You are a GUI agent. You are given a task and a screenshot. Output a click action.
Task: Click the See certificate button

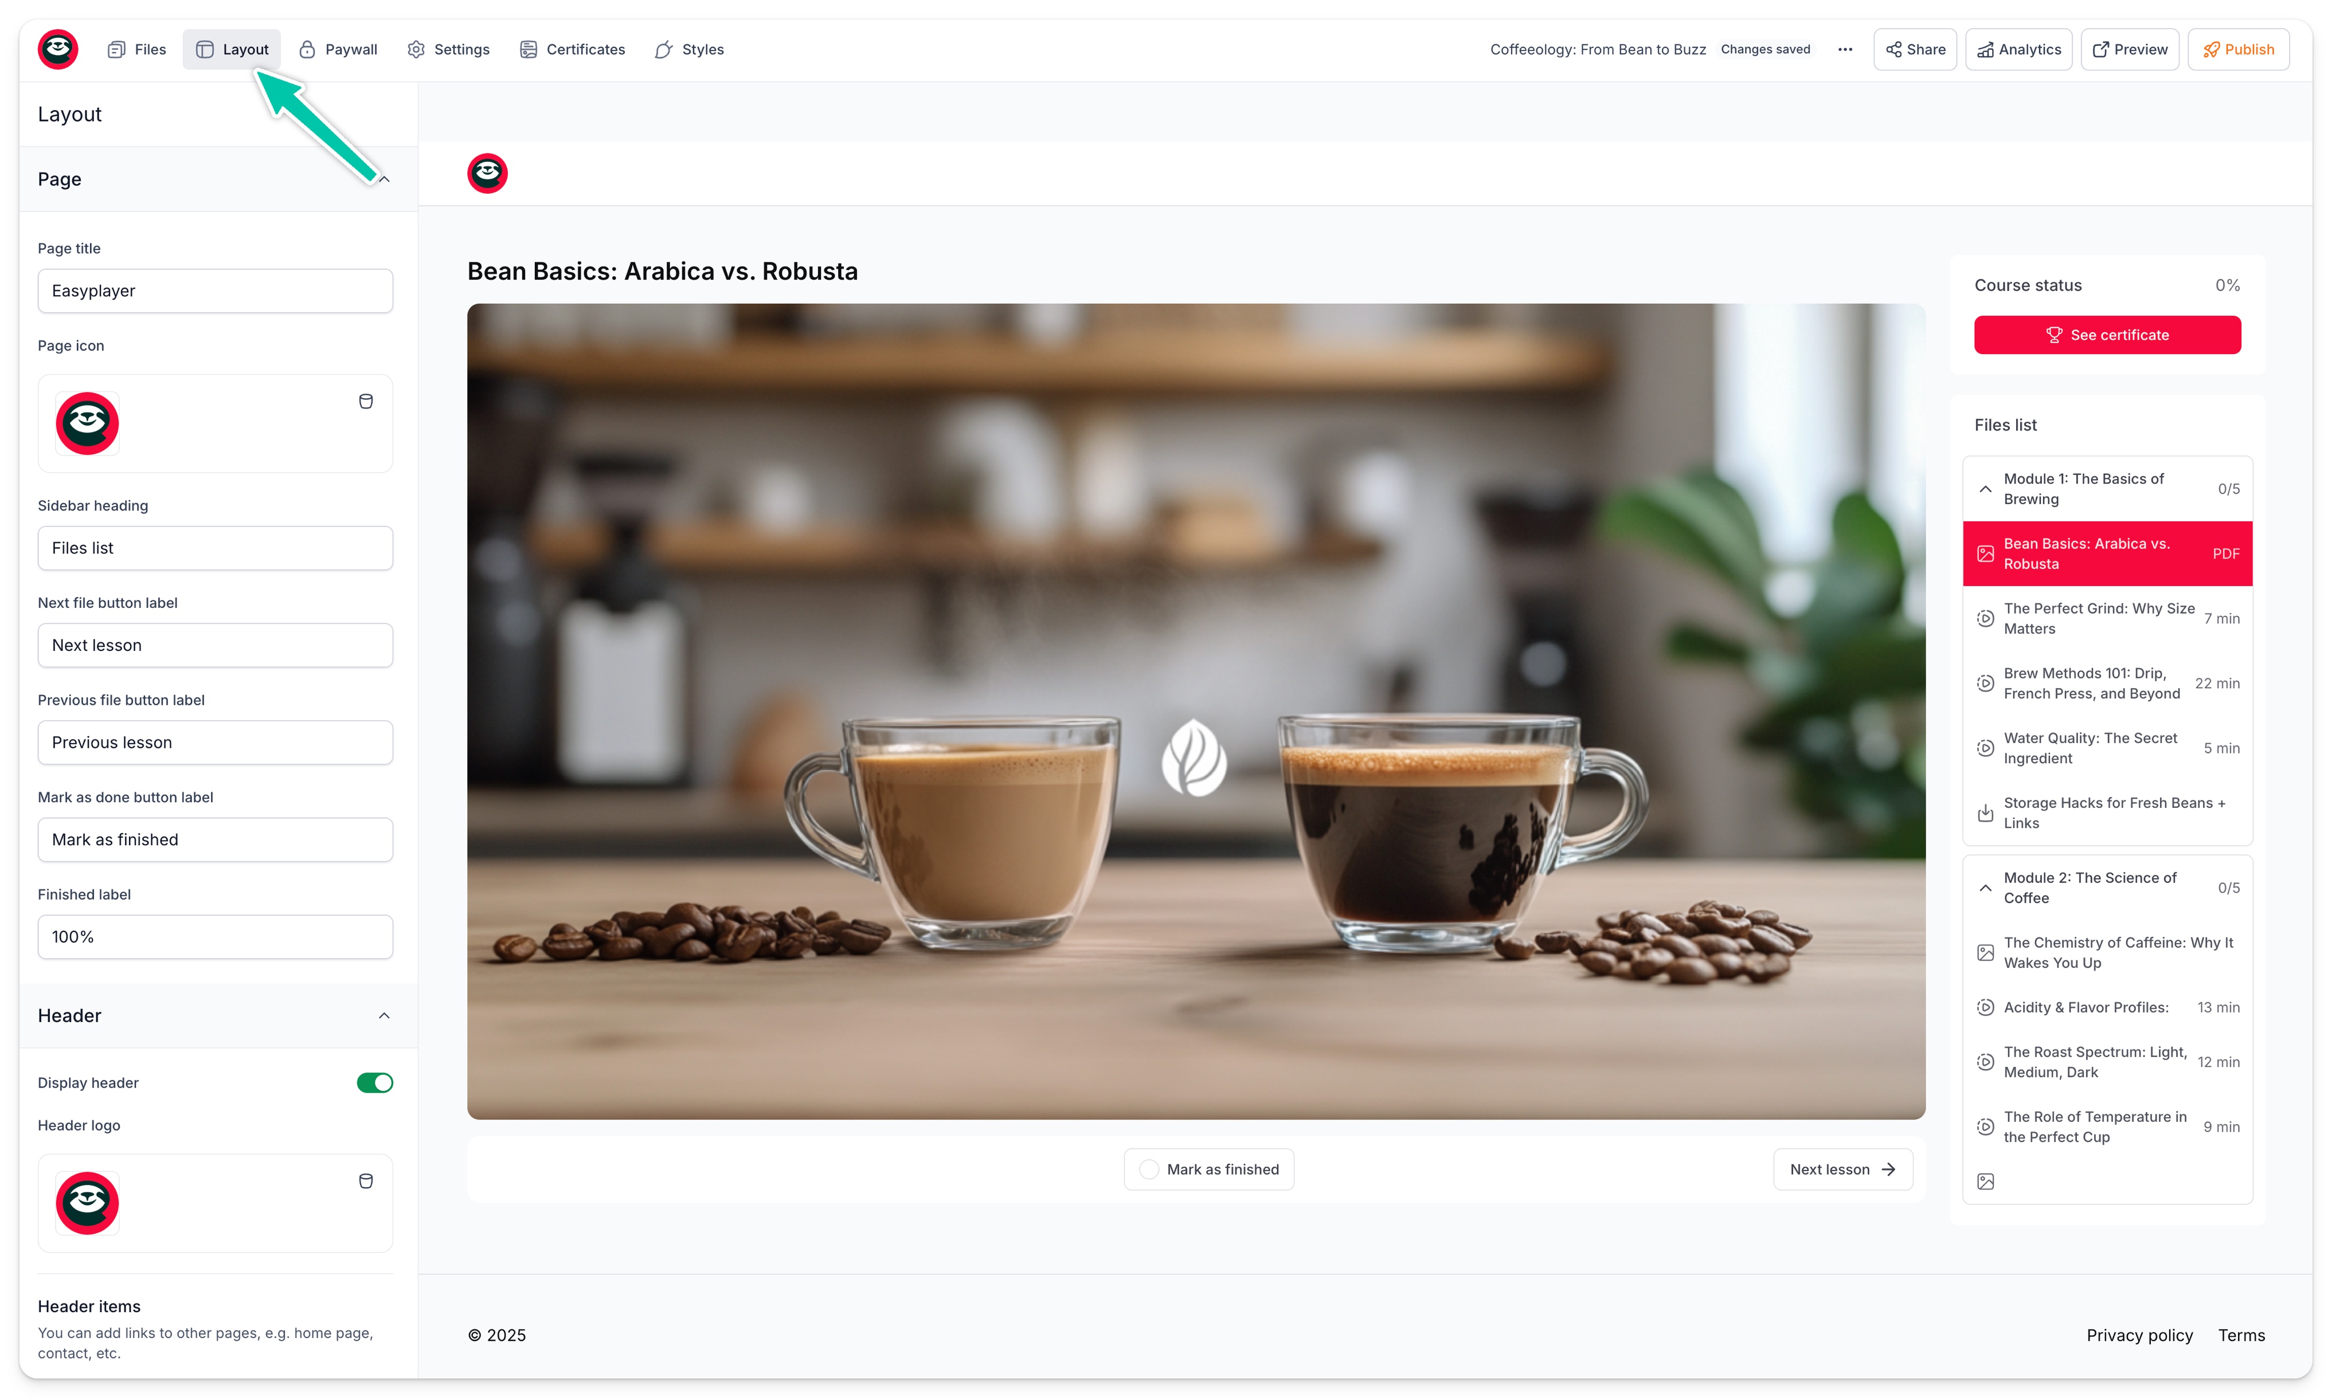pyautogui.click(x=2107, y=335)
